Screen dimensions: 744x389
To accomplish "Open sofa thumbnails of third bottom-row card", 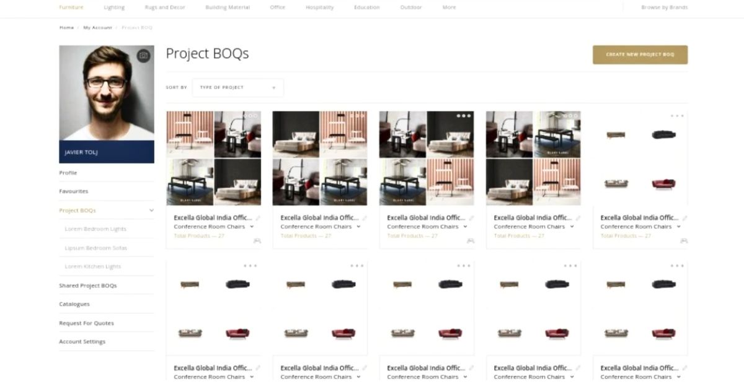I will (427, 308).
